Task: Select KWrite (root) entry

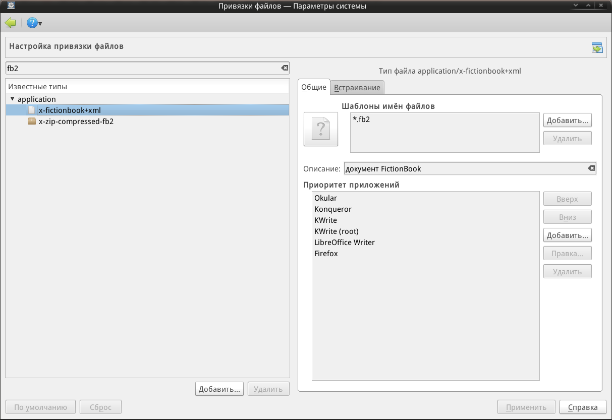Action: (337, 231)
